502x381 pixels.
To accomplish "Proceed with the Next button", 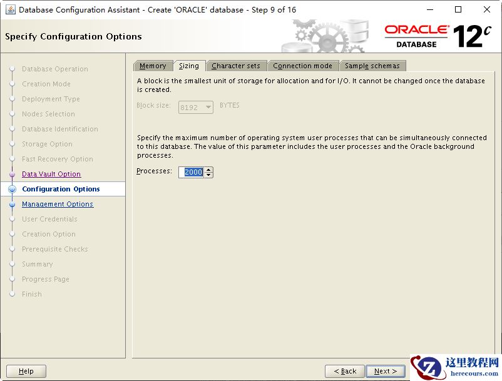I will pyautogui.click(x=386, y=371).
